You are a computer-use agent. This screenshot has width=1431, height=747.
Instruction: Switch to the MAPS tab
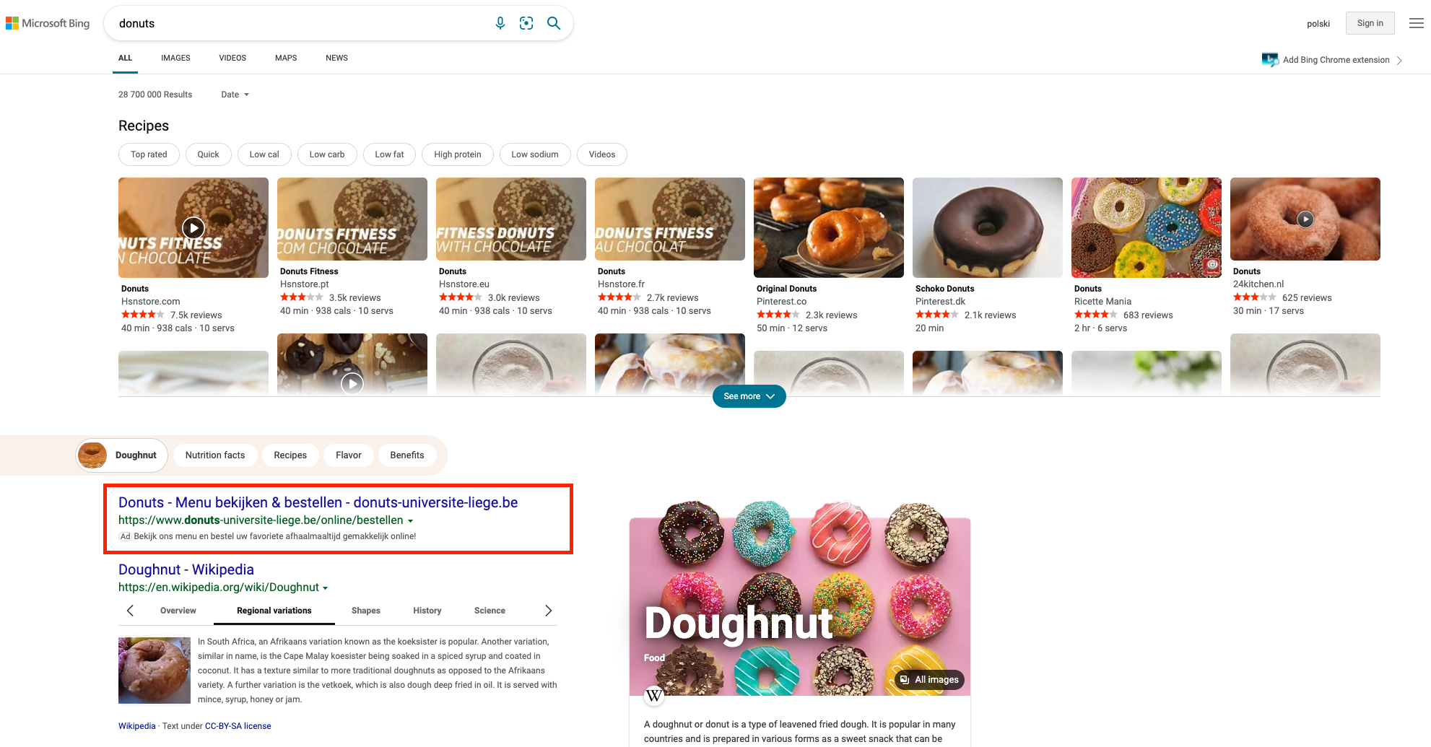[286, 58]
